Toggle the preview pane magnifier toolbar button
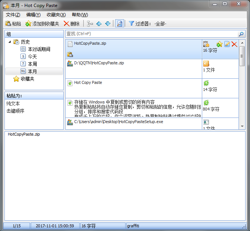The width and height of the screenshot is (250, 231). pyautogui.click(x=120, y=24)
